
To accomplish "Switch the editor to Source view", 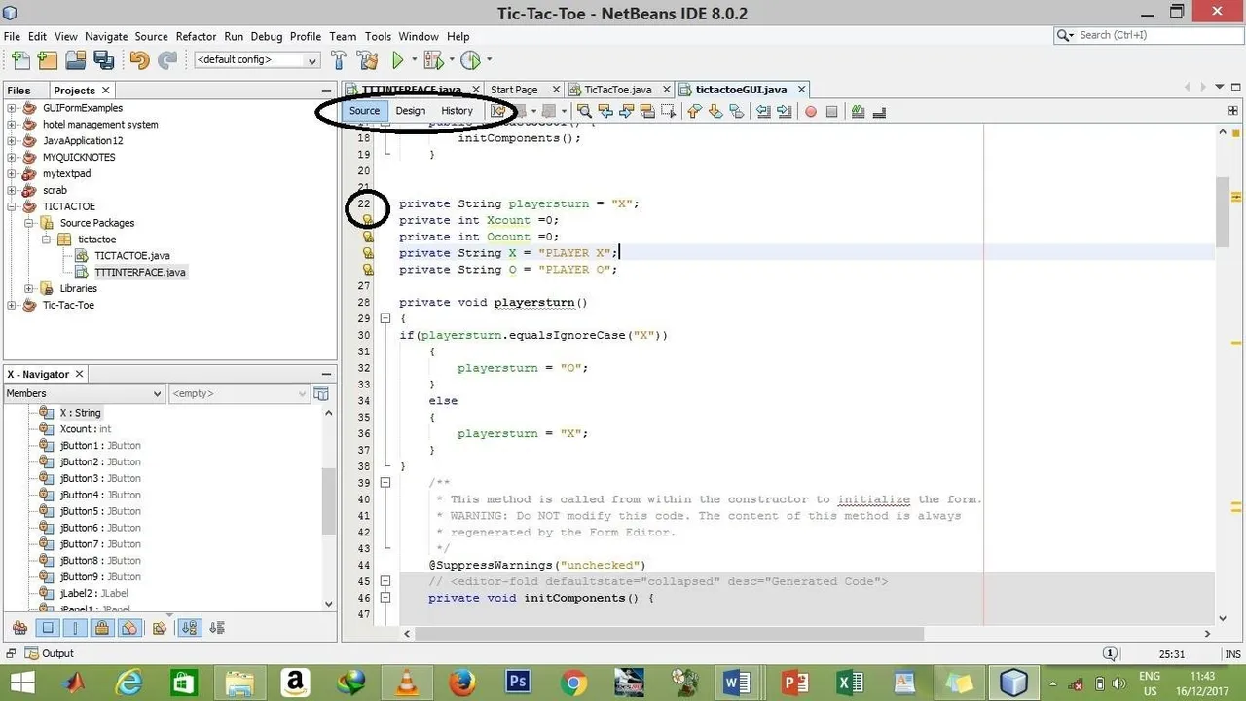I will (364, 111).
